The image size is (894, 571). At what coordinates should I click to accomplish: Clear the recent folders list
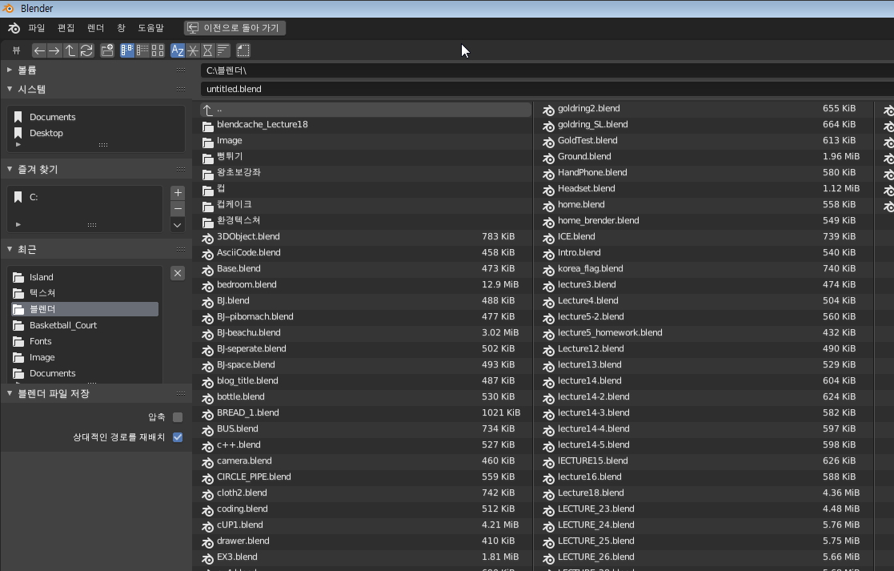tap(178, 272)
